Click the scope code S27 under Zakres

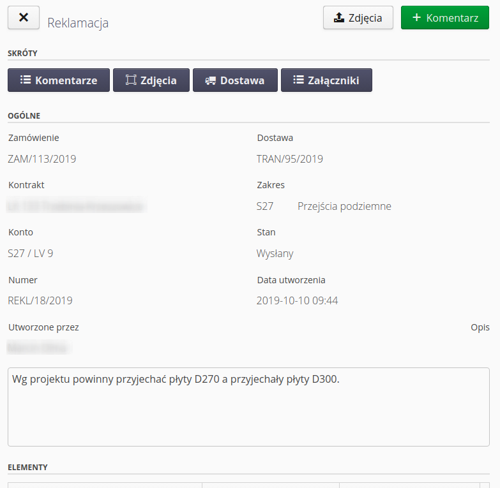[x=265, y=206]
